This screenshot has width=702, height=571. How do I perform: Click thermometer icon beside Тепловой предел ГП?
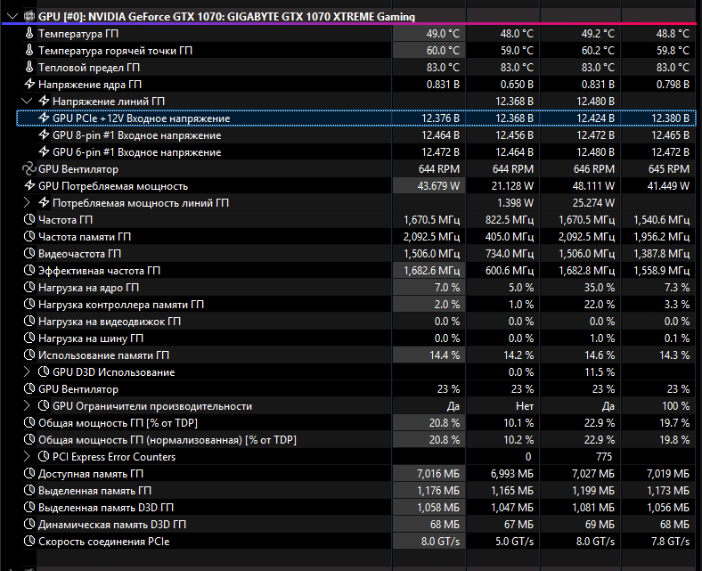click(x=29, y=67)
